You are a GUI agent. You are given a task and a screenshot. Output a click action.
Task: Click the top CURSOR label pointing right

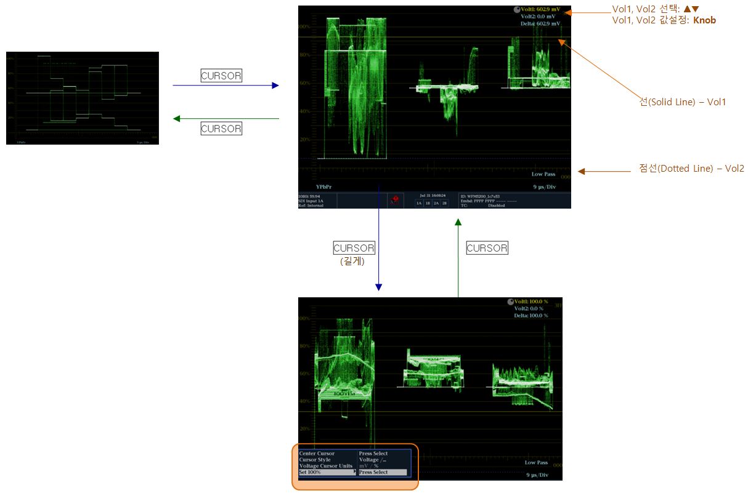[221, 76]
